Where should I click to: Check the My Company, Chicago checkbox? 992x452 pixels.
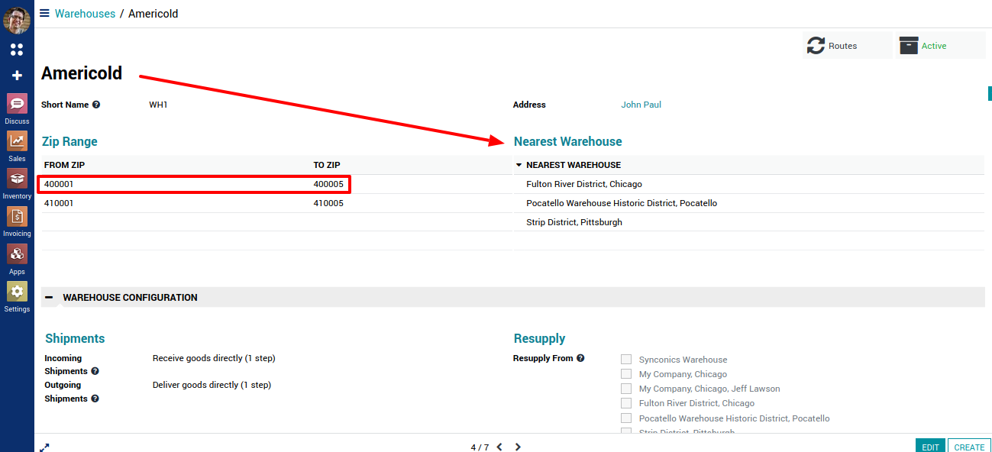(x=626, y=374)
